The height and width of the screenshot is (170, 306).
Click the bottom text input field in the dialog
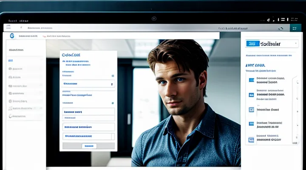(x=88, y=136)
